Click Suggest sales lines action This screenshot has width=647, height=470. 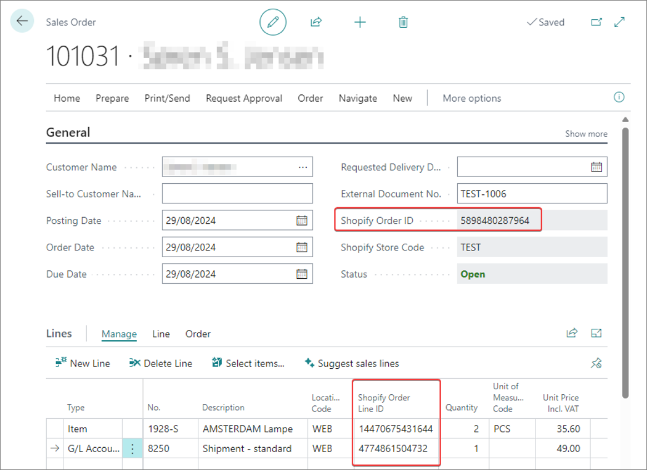click(x=352, y=363)
